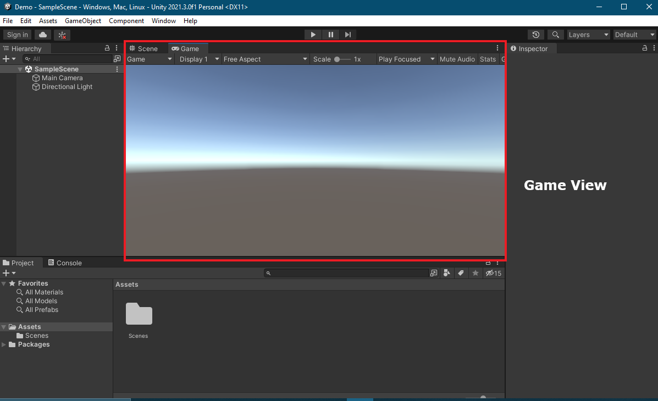
Task: Open Hierarchy search in window icon
Action: 117,59
